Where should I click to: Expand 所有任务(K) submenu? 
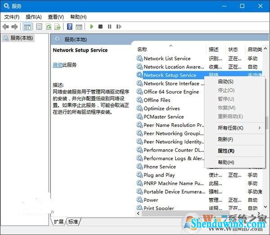click(234, 128)
